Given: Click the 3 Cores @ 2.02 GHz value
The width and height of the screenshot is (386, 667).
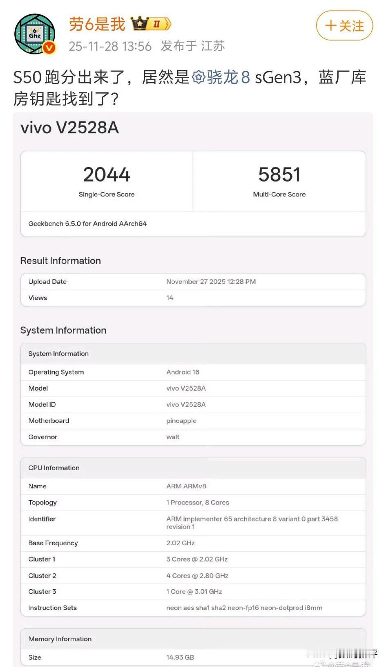Looking at the screenshot, I should tap(196, 559).
